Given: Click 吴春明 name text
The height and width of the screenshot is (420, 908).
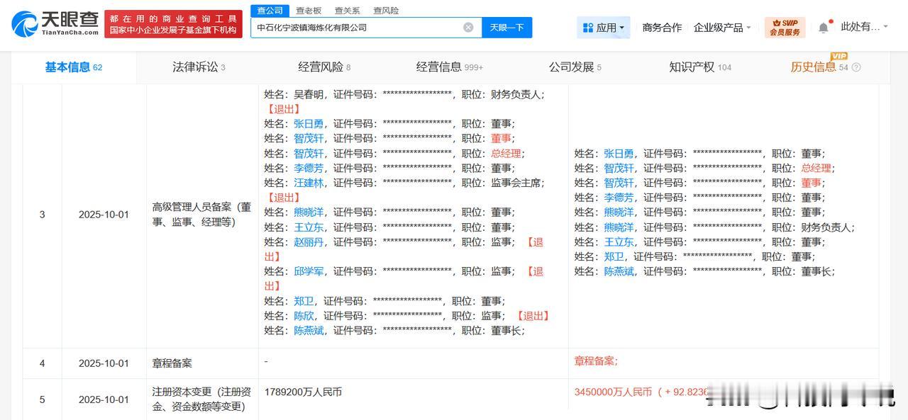Looking at the screenshot, I should tap(309, 94).
